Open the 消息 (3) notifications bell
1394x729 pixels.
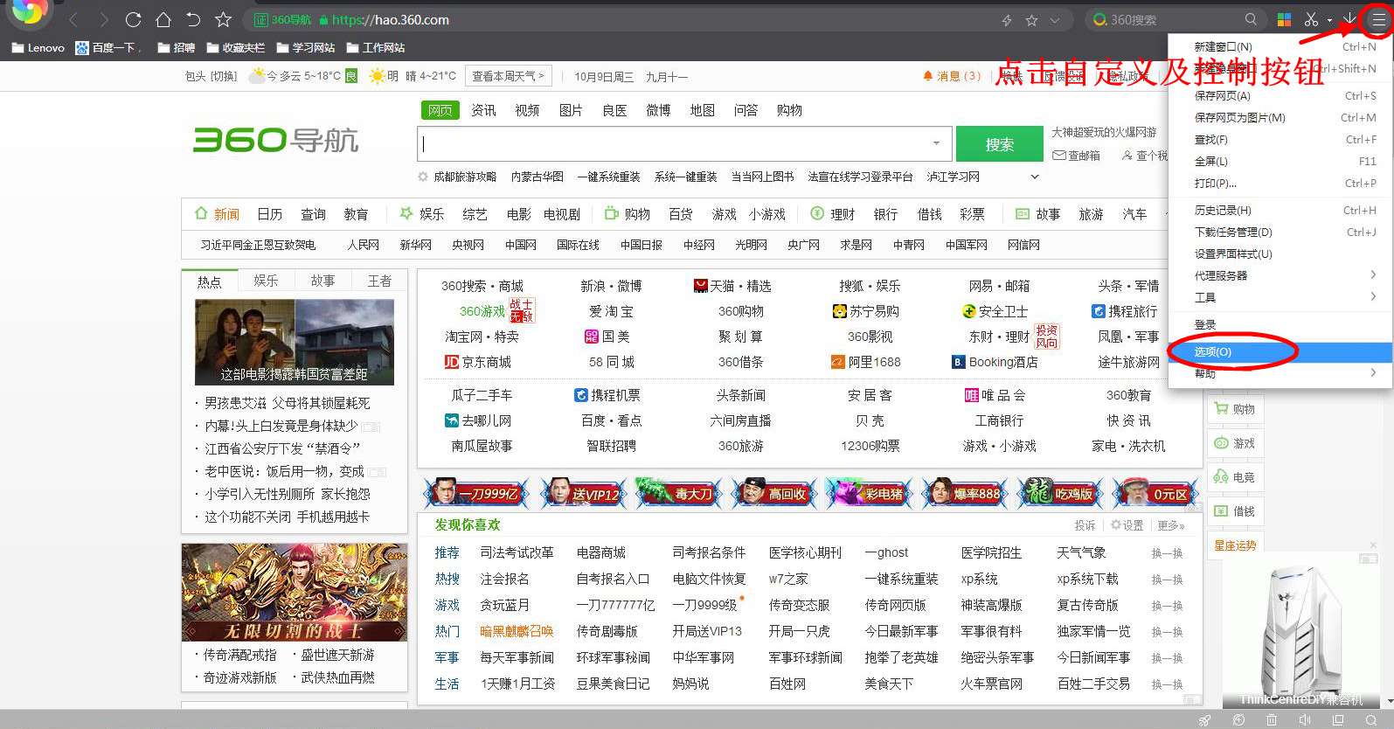coord(952,76)
